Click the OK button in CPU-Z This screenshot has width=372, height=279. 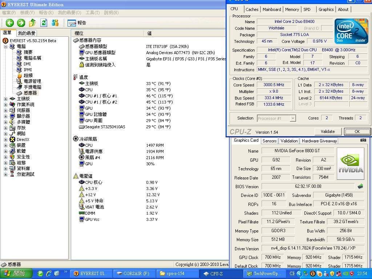coord(357,132)
